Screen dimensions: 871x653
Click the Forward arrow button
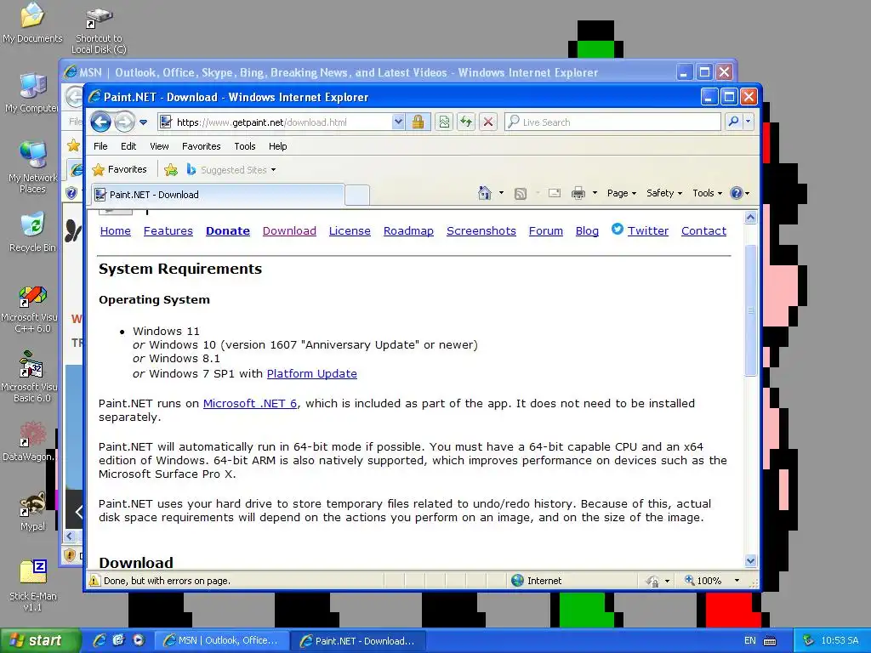124,122
